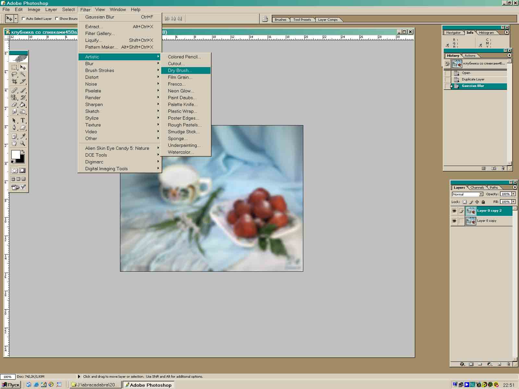Hide the Layer 0 copy 2 layer
The width and height of the screenshot is (519, 389).
pyautogui.click(x=454, y=211)
